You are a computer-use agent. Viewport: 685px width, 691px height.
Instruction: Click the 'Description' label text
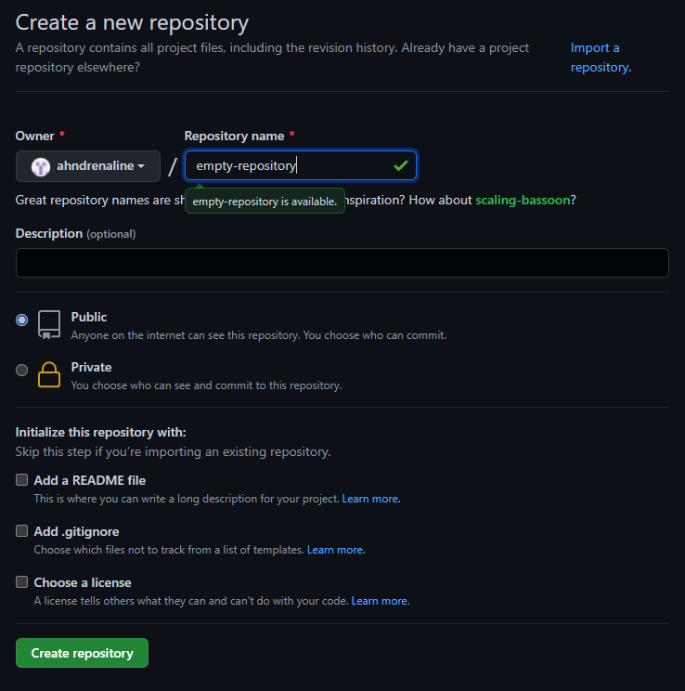coord(49,233)
